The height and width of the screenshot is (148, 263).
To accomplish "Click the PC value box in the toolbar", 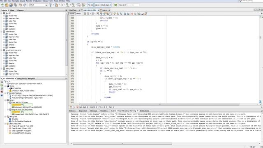I will tap(90, 5).
